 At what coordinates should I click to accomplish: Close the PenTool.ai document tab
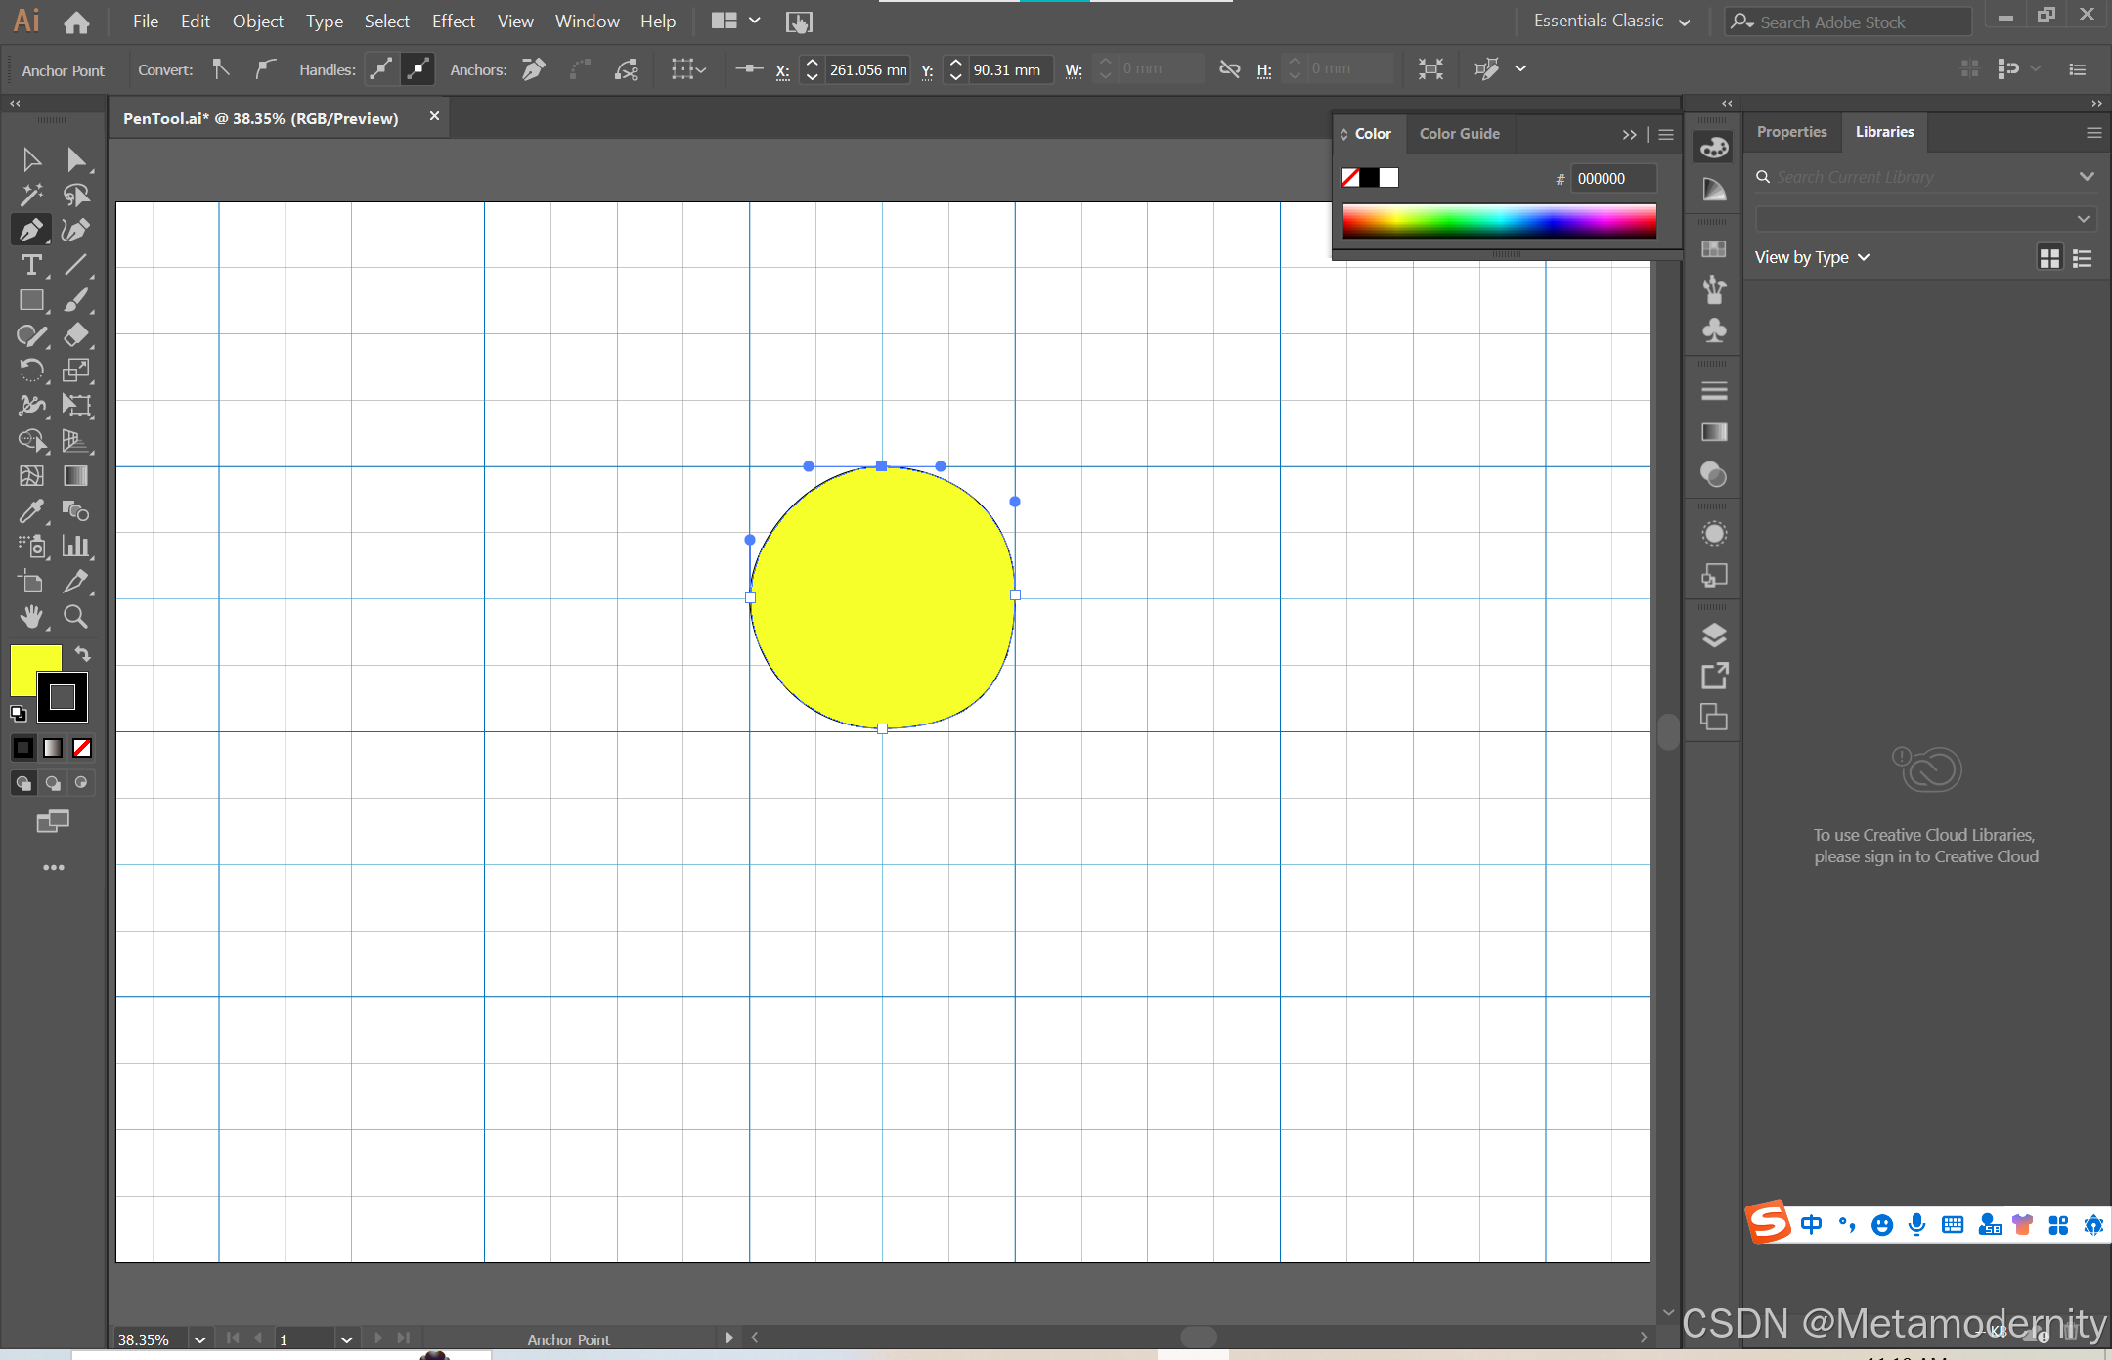pyautogui.click(x=434, y=116)
